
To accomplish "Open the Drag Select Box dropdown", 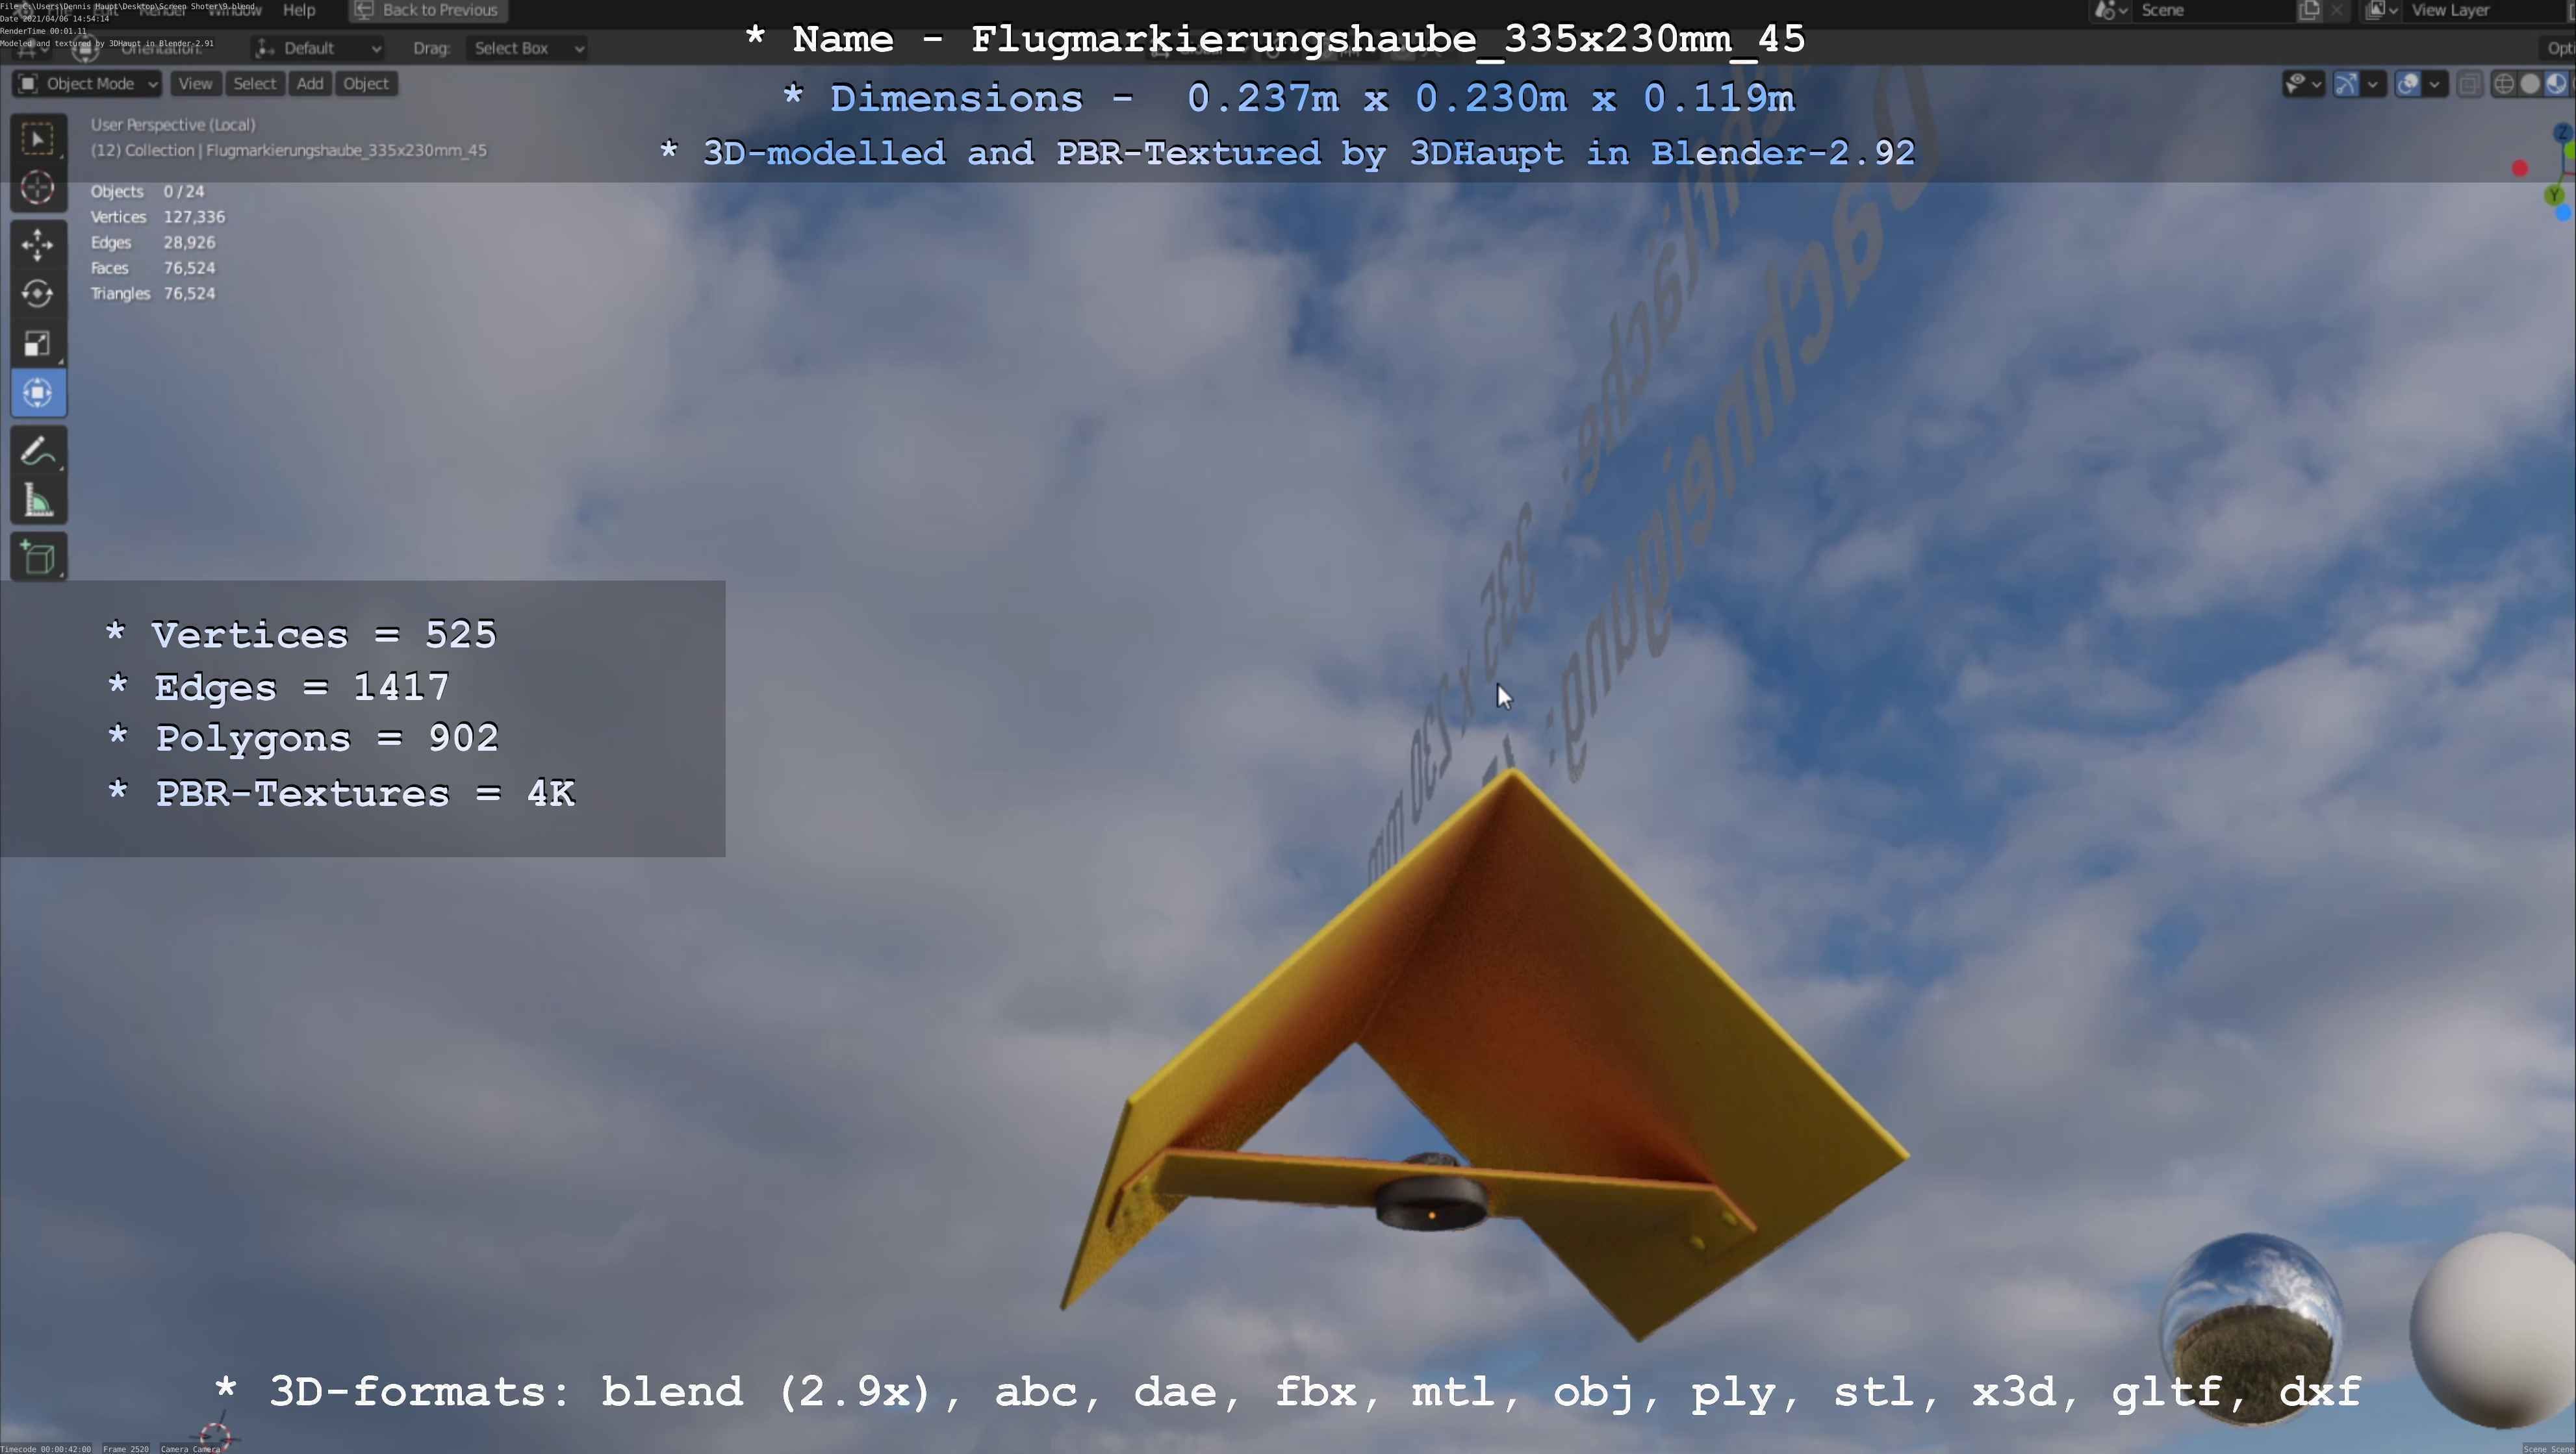I will (x=528, y=48).
